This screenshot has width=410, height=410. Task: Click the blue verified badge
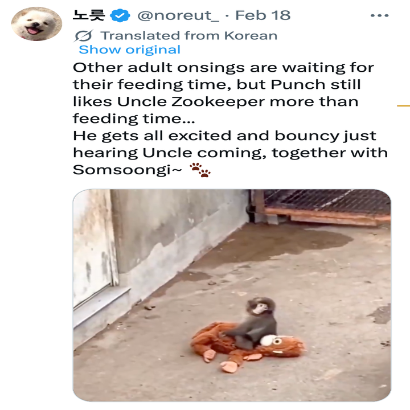[120, 15]
